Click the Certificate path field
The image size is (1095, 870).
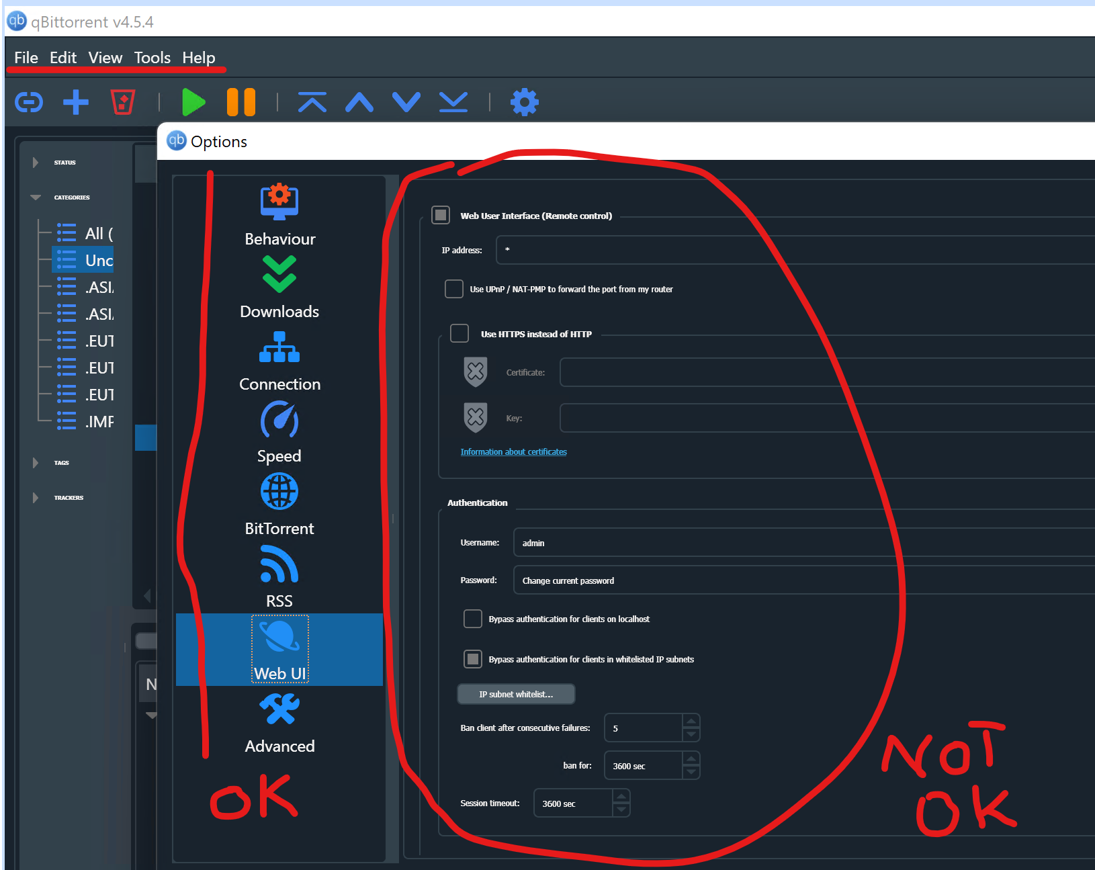pyautogui.click(x=828, y=372)
